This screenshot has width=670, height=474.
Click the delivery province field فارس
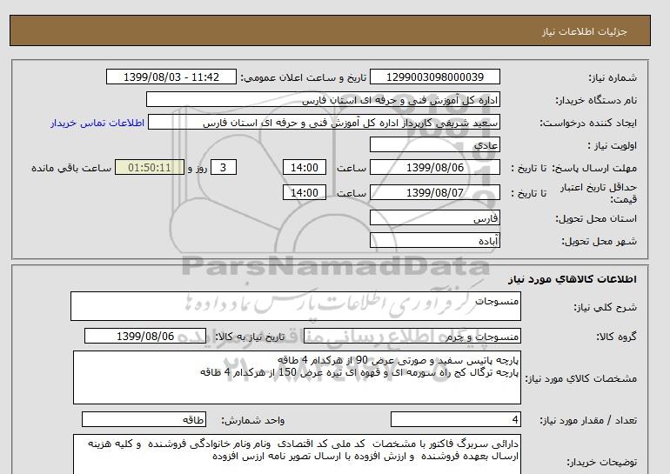[x=434, y=217]
